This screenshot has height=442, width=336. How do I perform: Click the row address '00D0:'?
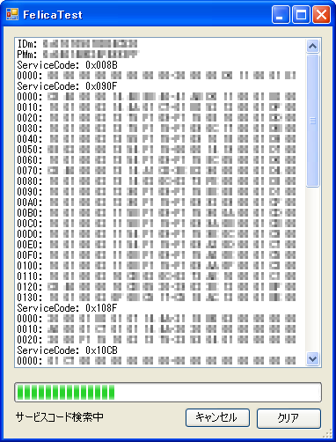coord(30,234)
